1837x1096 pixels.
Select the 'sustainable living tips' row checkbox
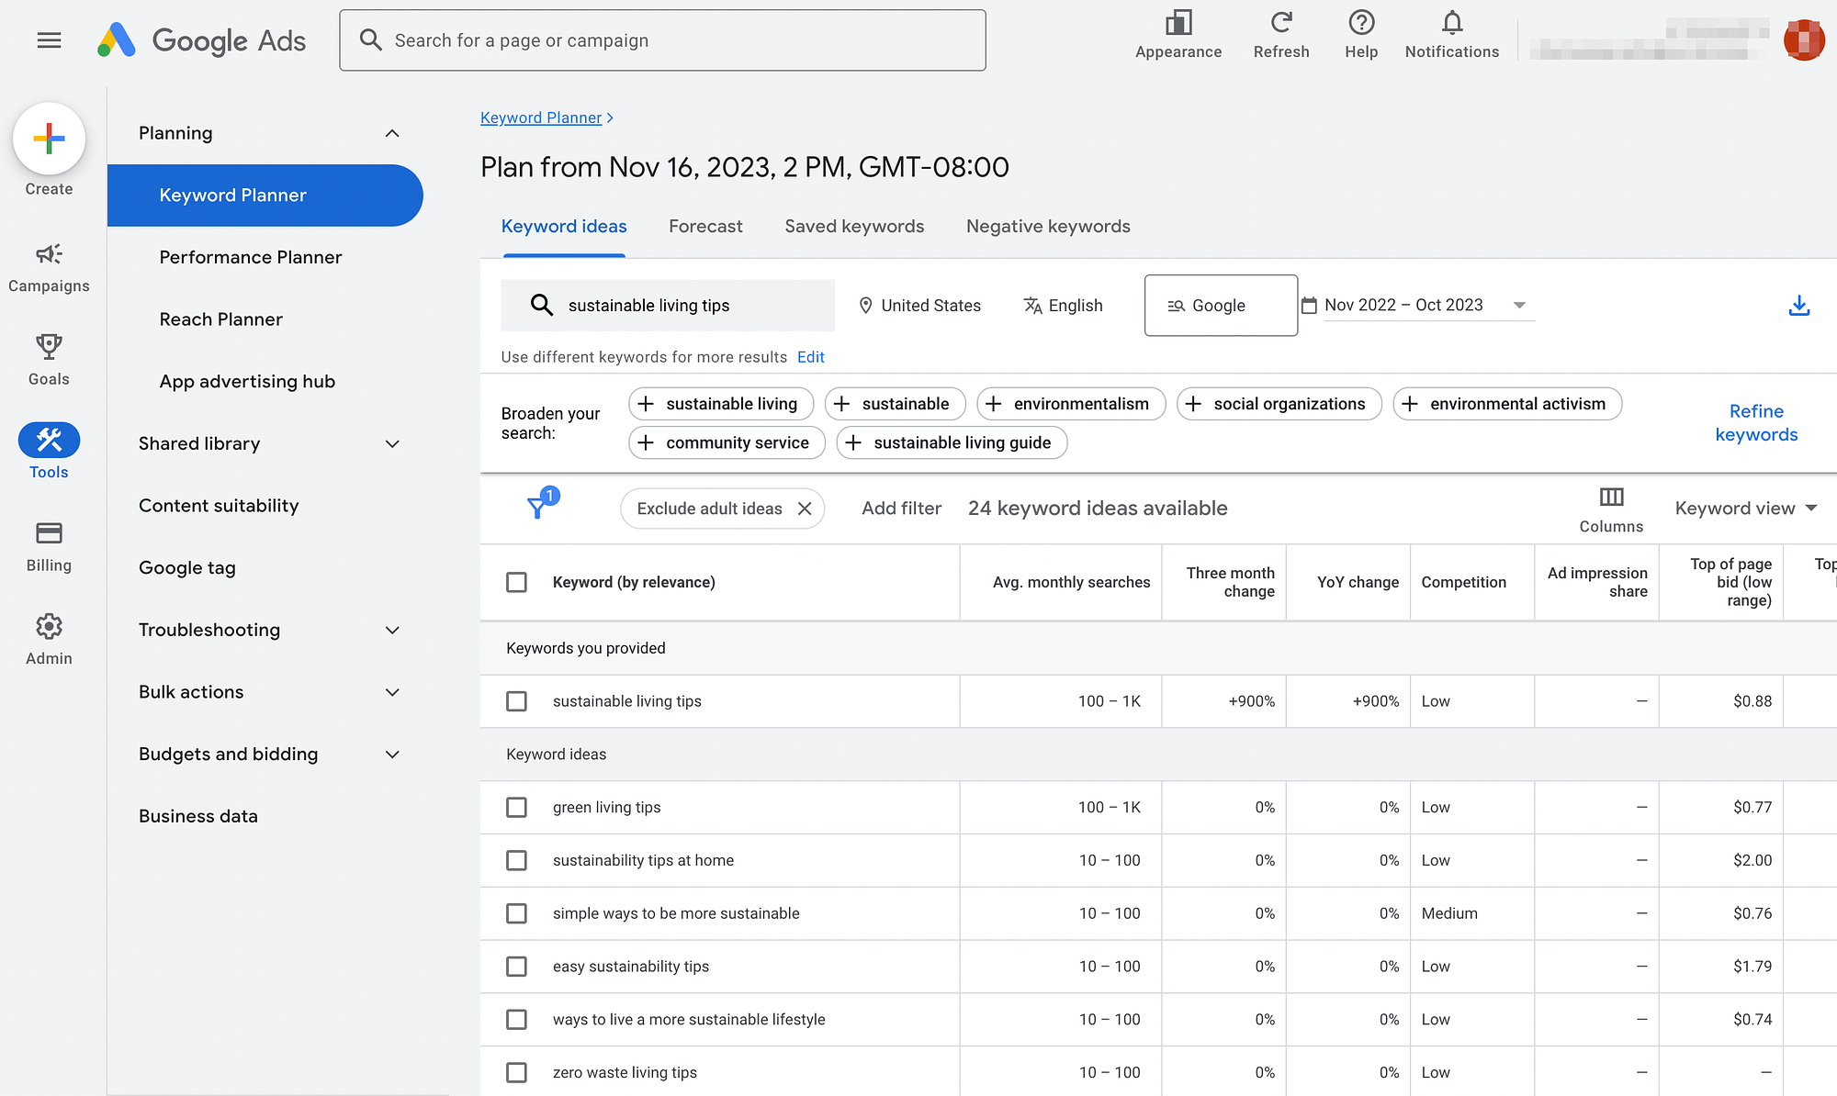click(516, 701)
